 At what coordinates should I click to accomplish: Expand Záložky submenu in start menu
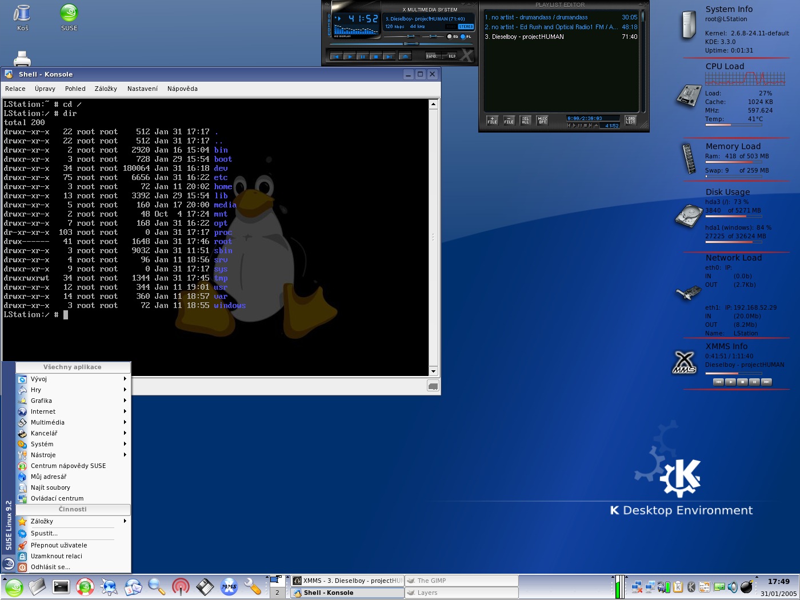[73, 521]
